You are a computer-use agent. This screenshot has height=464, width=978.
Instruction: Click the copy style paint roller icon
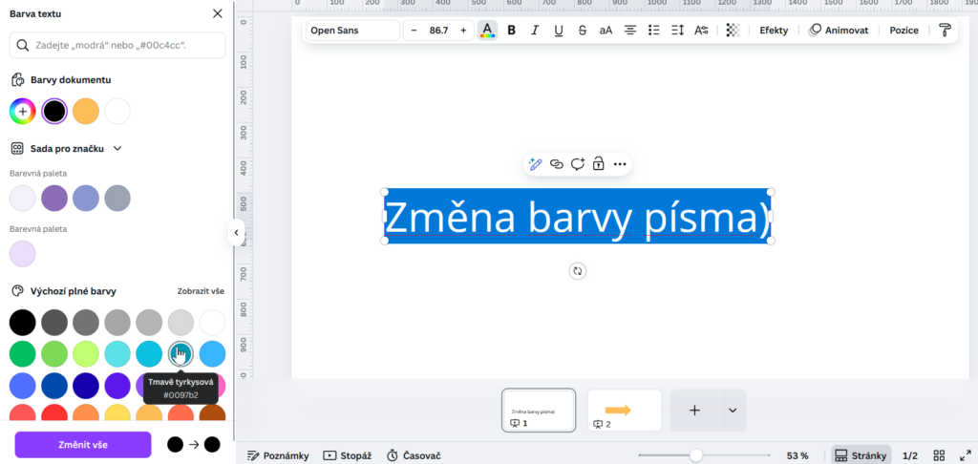click(x=945, y=31)
